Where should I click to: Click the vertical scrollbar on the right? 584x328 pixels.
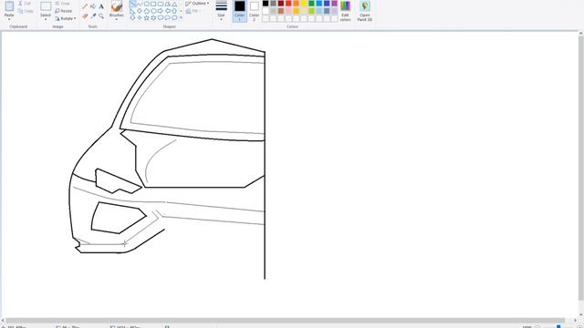[x=581, y=168]
